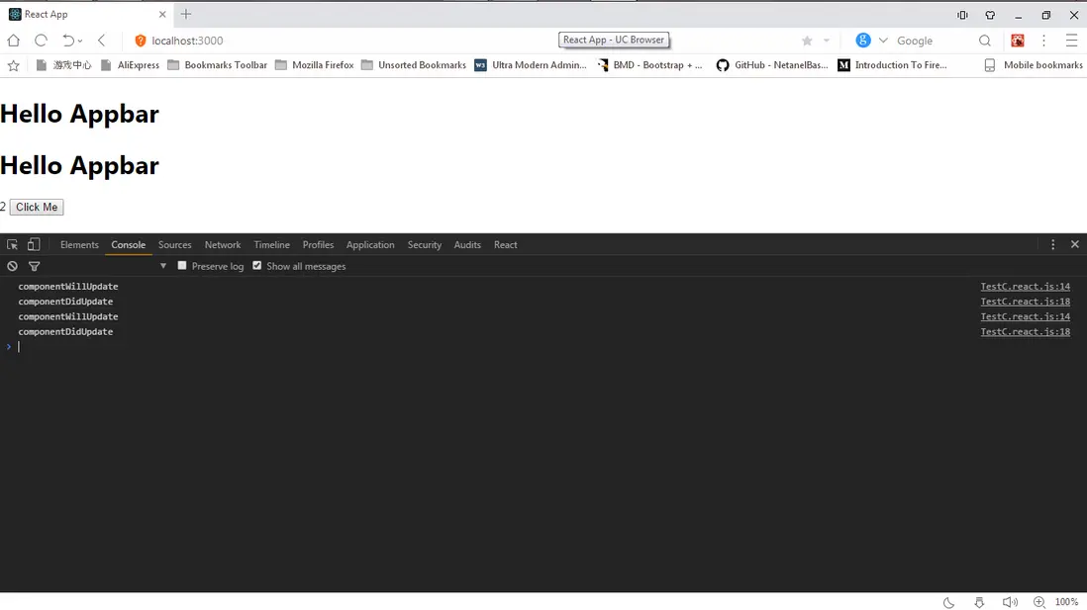The image size is (1087, 610).
Task: Open the Ultra Modern Admin bookmark
Action: [531, 65]
